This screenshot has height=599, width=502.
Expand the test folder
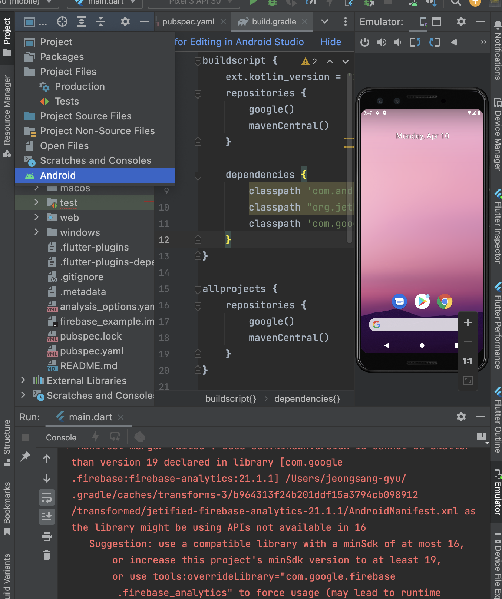[36, 202]
